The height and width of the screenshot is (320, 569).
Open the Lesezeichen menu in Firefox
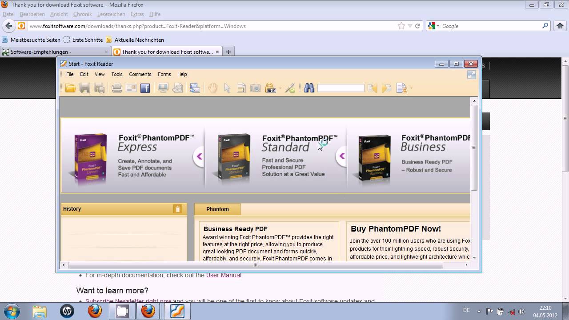pos(111,14)
